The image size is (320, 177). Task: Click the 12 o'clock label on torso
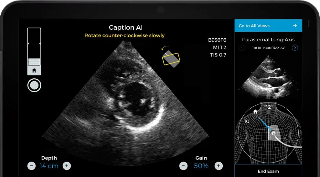pyautogui.click(x=268, y=107)
